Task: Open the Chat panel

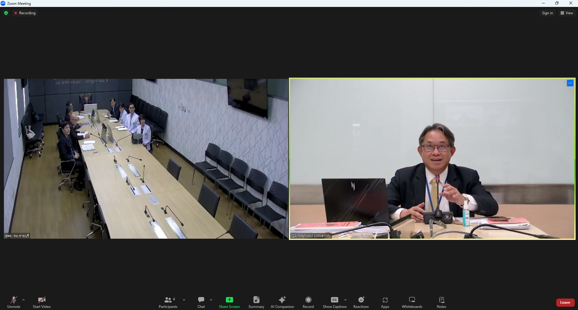Action: pos(201,302)
